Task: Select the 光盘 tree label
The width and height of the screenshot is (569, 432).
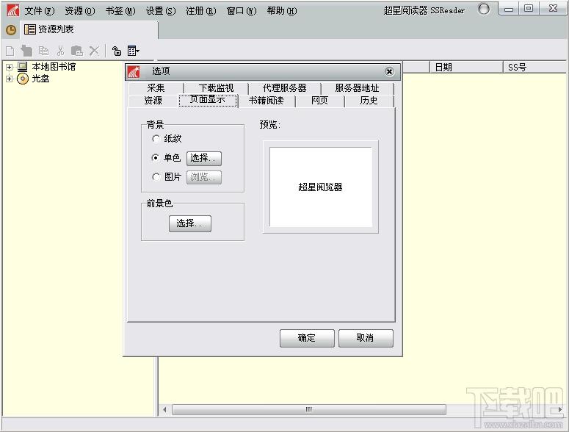Action: [40, 79]
